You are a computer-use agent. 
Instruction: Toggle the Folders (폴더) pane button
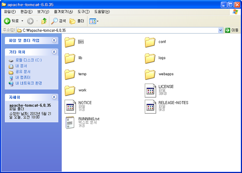click(x=77, y=21)
